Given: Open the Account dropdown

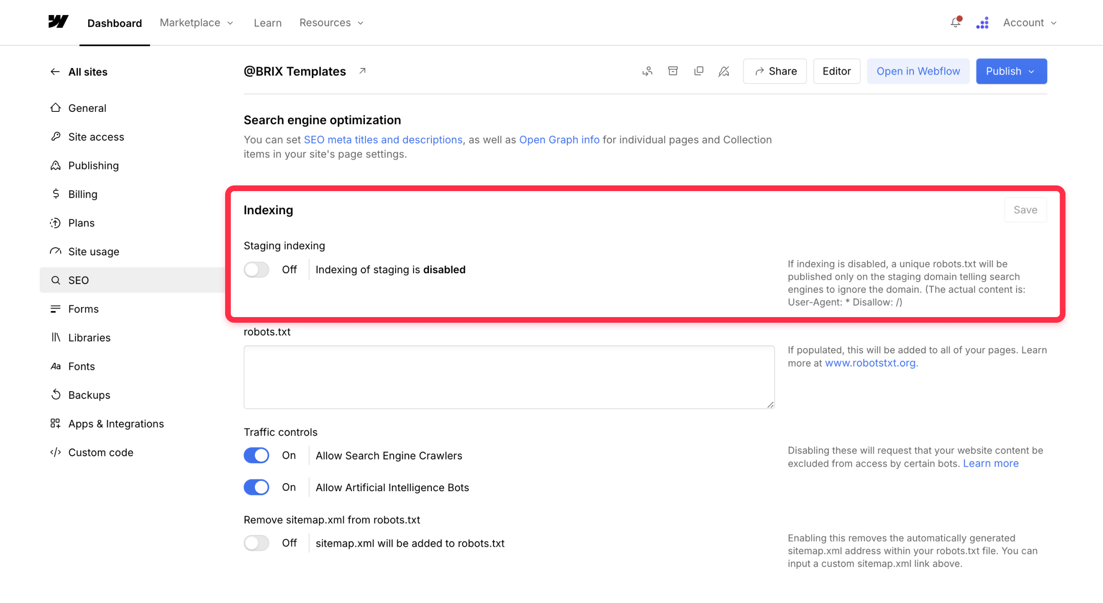Looking at the screenshot, I should point(1030,23).
